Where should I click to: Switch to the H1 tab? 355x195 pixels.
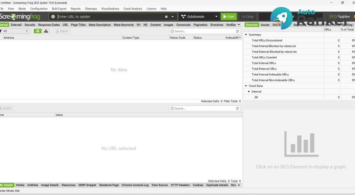tap(138, 25)
